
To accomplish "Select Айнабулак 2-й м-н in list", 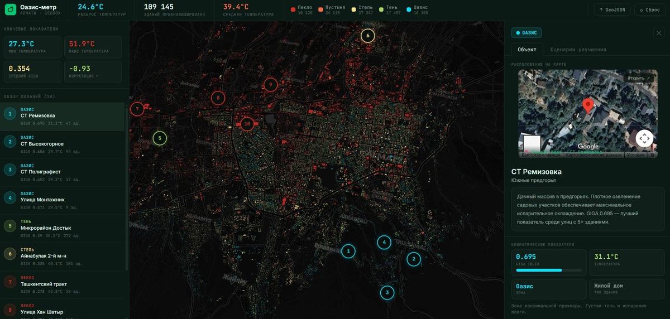I will (63, 257).
